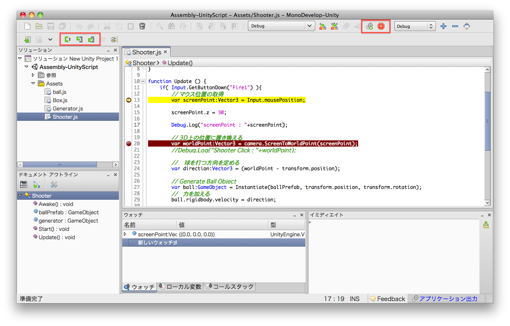Click the blue minus zoom-out icon
The width and height of the screenshot is (510, 326).
tap(455, 26)
